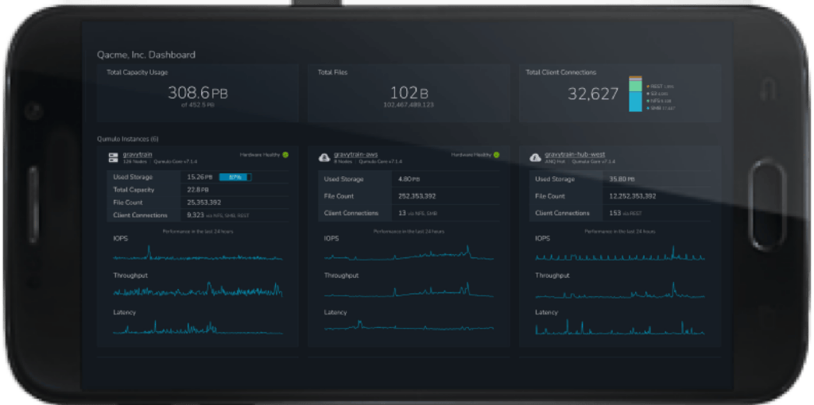The image size is (814, 405).
Task: Click the gravytrain-hub-west IOPS chart
Action: [619, 254]
